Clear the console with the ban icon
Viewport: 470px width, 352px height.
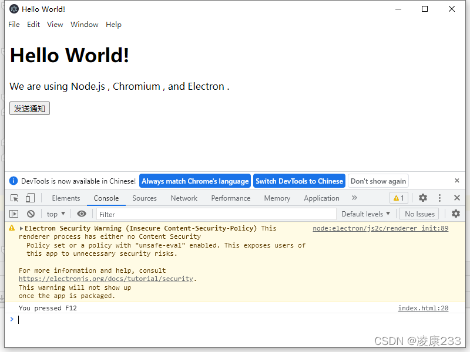point(31,214)
